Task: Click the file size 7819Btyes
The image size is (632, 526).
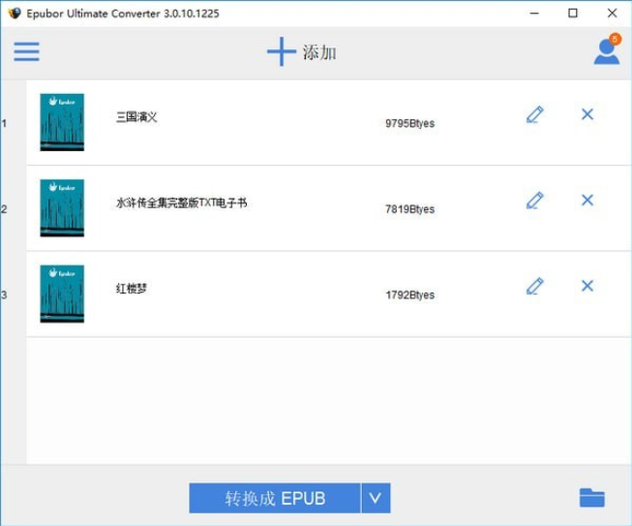Action: (x=410, y=209)
